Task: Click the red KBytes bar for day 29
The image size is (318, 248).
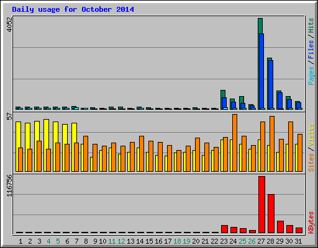Action: tap(280, 227)
